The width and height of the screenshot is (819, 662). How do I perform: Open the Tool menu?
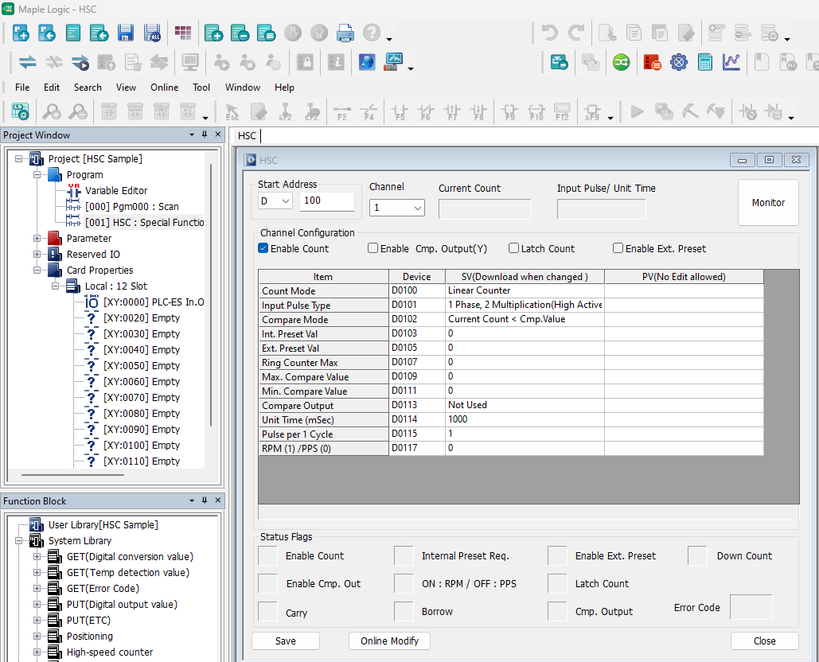pyautogui.click(x=201, y=88)
